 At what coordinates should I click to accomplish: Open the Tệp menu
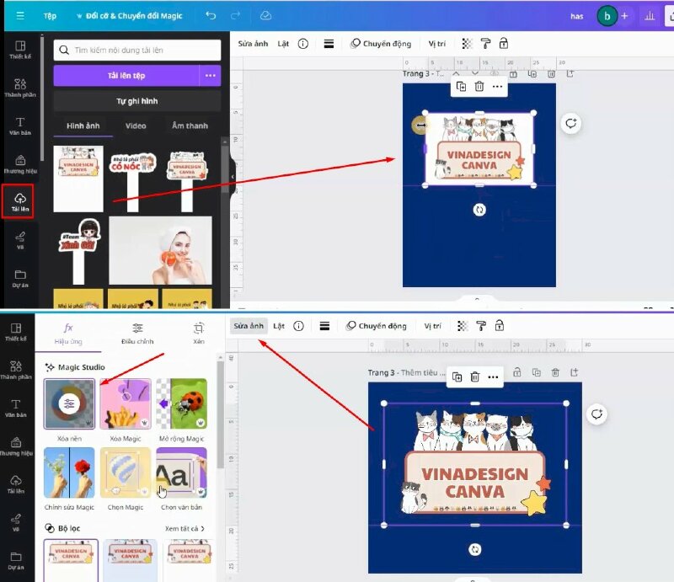click(x=50, y=15)
